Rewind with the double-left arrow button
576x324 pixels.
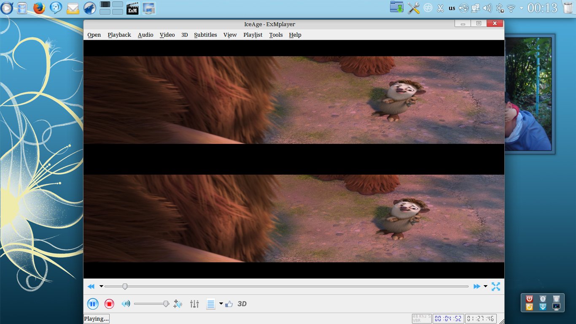[x=91, y=286]
